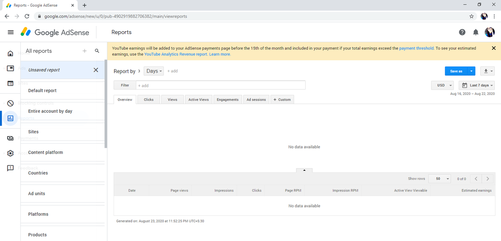Close the Unsaved report entry
This screenshot has width=501, height=241.
(x=96, y=70)
